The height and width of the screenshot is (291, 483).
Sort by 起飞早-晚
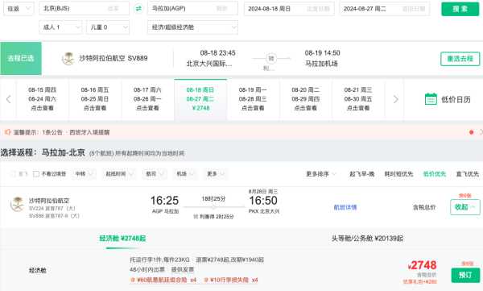[x=362, y=174]
